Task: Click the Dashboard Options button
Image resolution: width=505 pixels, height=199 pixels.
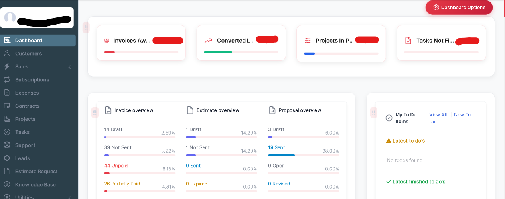Action: coord(459,7)
